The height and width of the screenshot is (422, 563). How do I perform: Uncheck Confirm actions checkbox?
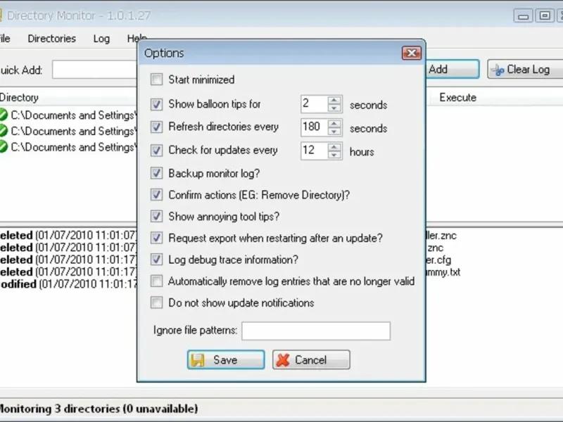(x=156, y=195)
